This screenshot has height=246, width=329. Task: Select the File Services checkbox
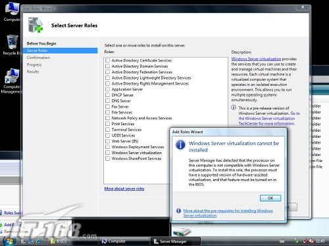(x=107, y=112)
